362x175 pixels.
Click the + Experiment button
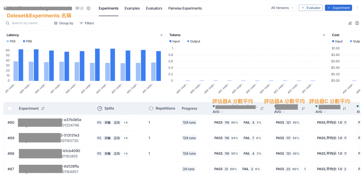click(338, 8)
